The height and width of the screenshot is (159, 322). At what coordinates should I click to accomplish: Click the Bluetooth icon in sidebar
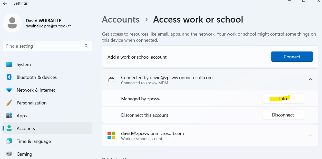(9, 77)
